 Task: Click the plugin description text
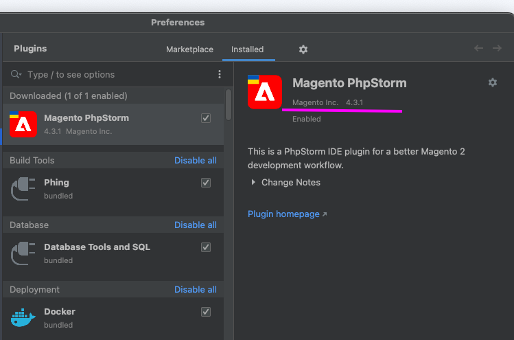tap(356, 158)
